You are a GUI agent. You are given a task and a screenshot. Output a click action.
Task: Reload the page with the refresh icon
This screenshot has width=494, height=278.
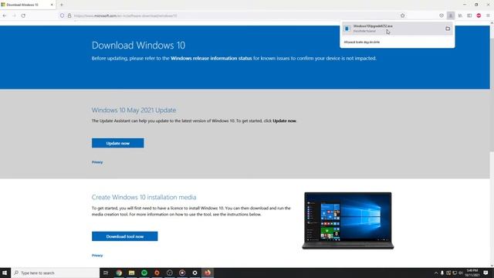[23, 15]
